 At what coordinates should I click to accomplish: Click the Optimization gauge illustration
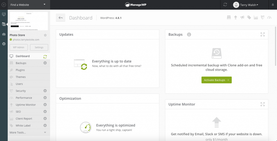[85, 127]
